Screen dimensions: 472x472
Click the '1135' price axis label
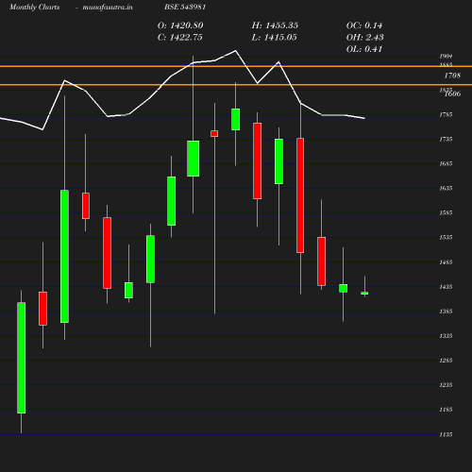tap(446, 434)
